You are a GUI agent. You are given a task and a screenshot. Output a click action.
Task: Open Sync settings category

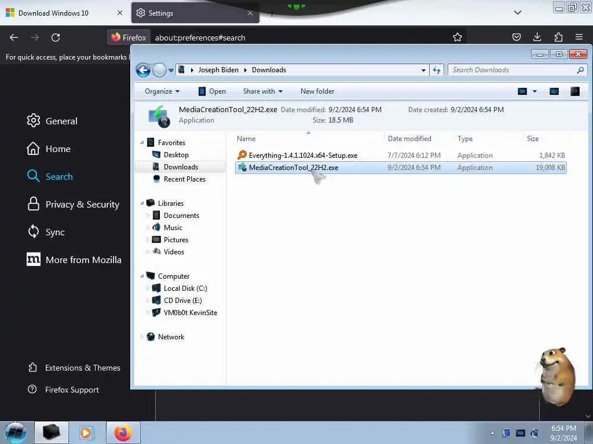pos(46,232)
